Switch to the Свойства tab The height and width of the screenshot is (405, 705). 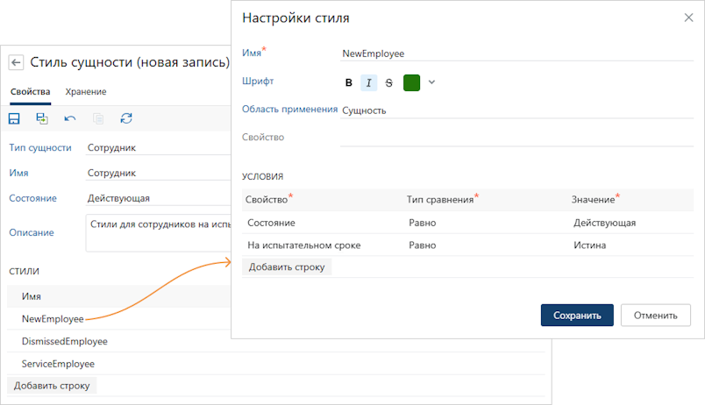point(30,92)
